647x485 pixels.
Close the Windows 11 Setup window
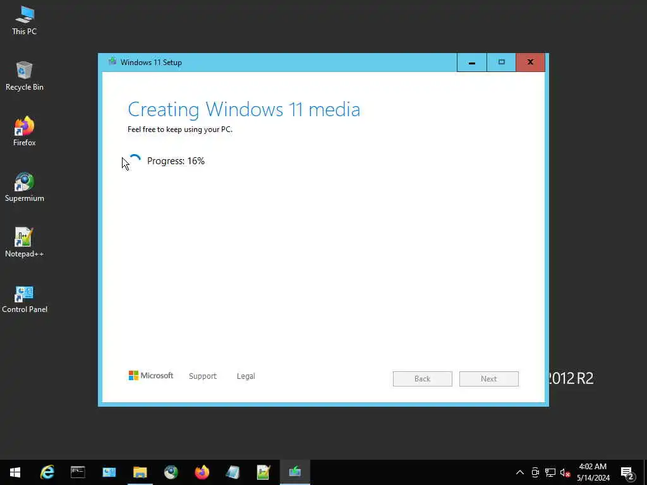[x=531, y=63]
